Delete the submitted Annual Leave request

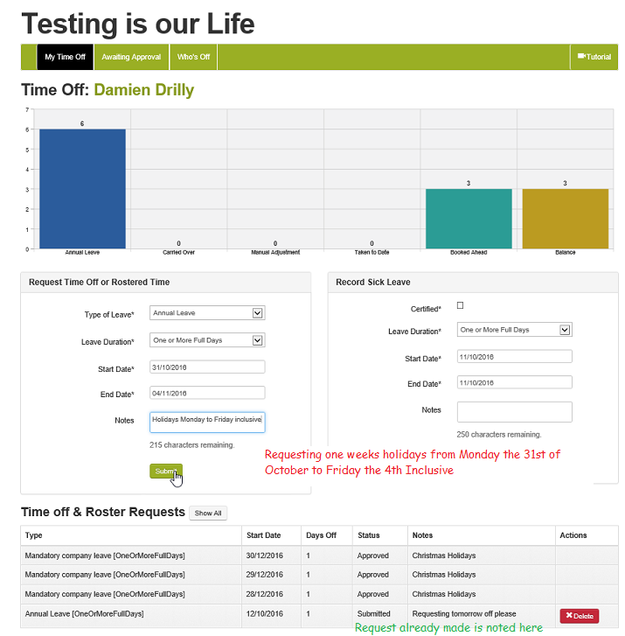(x=579, y=616)
